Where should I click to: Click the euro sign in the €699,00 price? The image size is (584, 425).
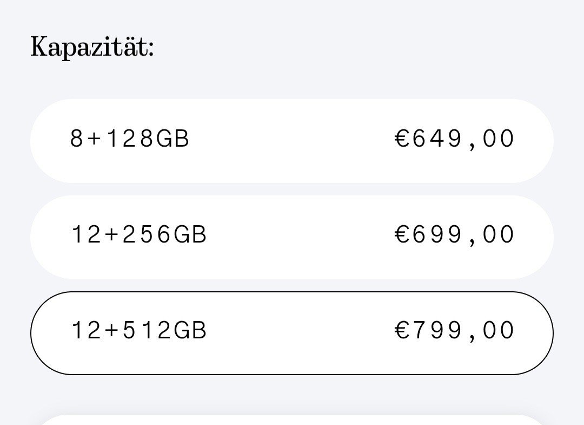click(x=402, y=236)
